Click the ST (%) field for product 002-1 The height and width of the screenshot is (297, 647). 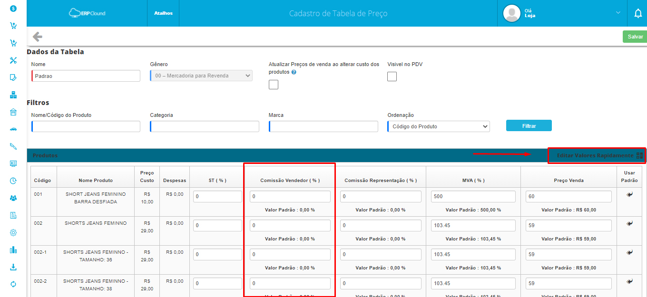(x=217, y=255)
